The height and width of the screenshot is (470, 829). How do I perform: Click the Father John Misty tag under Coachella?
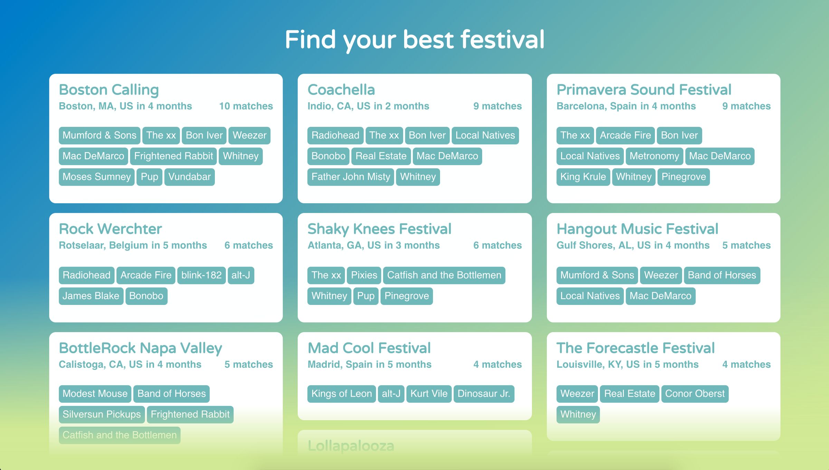pos(350,177)
